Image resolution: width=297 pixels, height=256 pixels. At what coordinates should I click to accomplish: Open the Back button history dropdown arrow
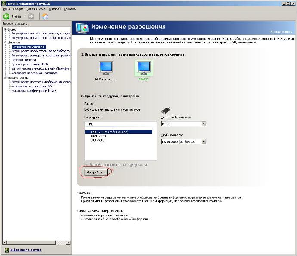(x=25, y=16)
